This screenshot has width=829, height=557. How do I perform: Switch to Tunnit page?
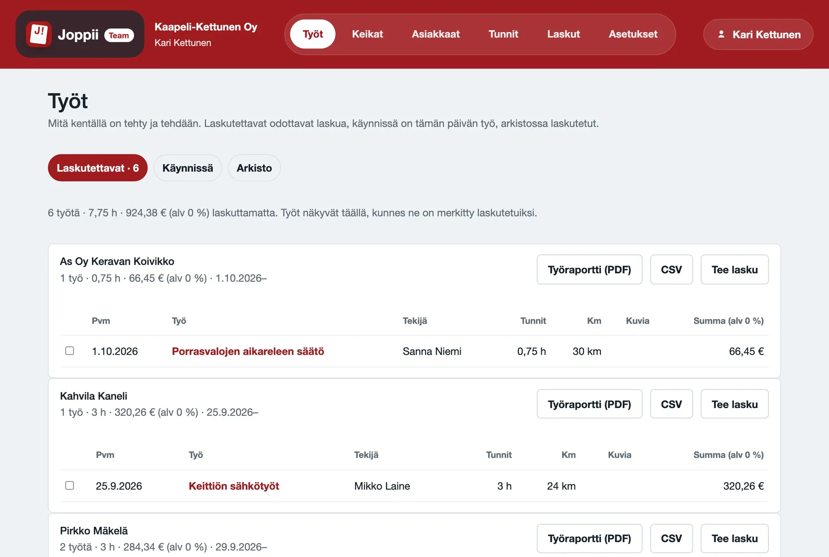(503, 34)
